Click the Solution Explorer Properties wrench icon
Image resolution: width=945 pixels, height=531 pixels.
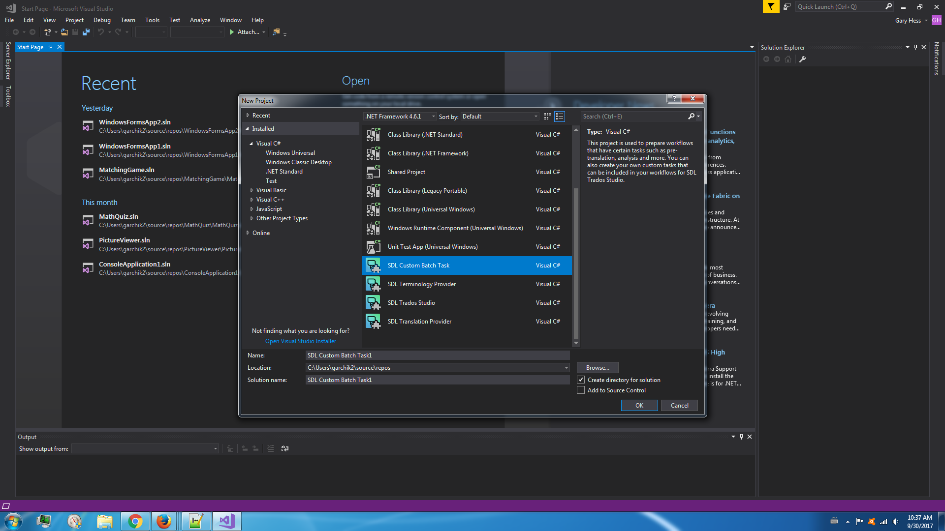[802, 59]
